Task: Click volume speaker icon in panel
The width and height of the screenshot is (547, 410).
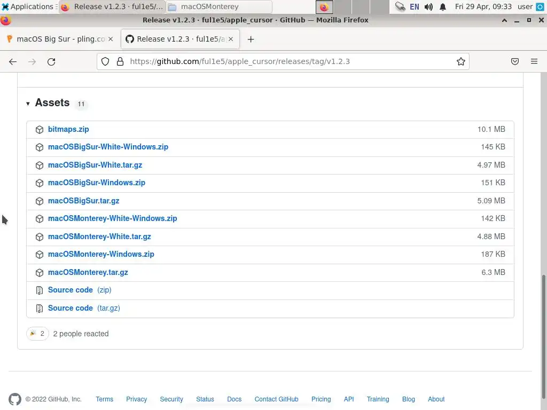Action: pos(429,6)
